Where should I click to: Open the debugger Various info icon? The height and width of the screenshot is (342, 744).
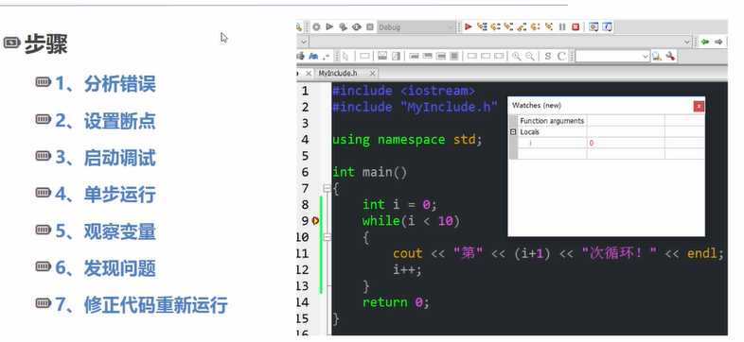(608, 27)
